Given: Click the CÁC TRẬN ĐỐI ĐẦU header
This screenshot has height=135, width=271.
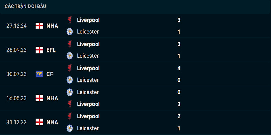Looking at the screenshot, I should coord(25,6).
